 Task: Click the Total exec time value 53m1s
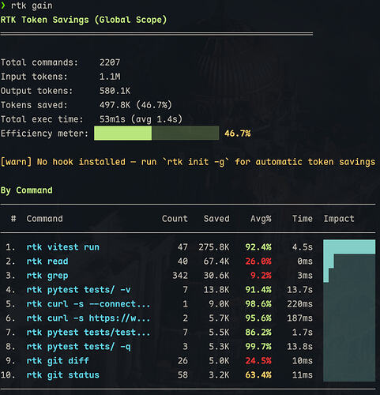(112, 119)
